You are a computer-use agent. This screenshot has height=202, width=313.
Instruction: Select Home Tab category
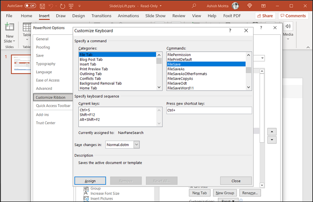(117, 88)
